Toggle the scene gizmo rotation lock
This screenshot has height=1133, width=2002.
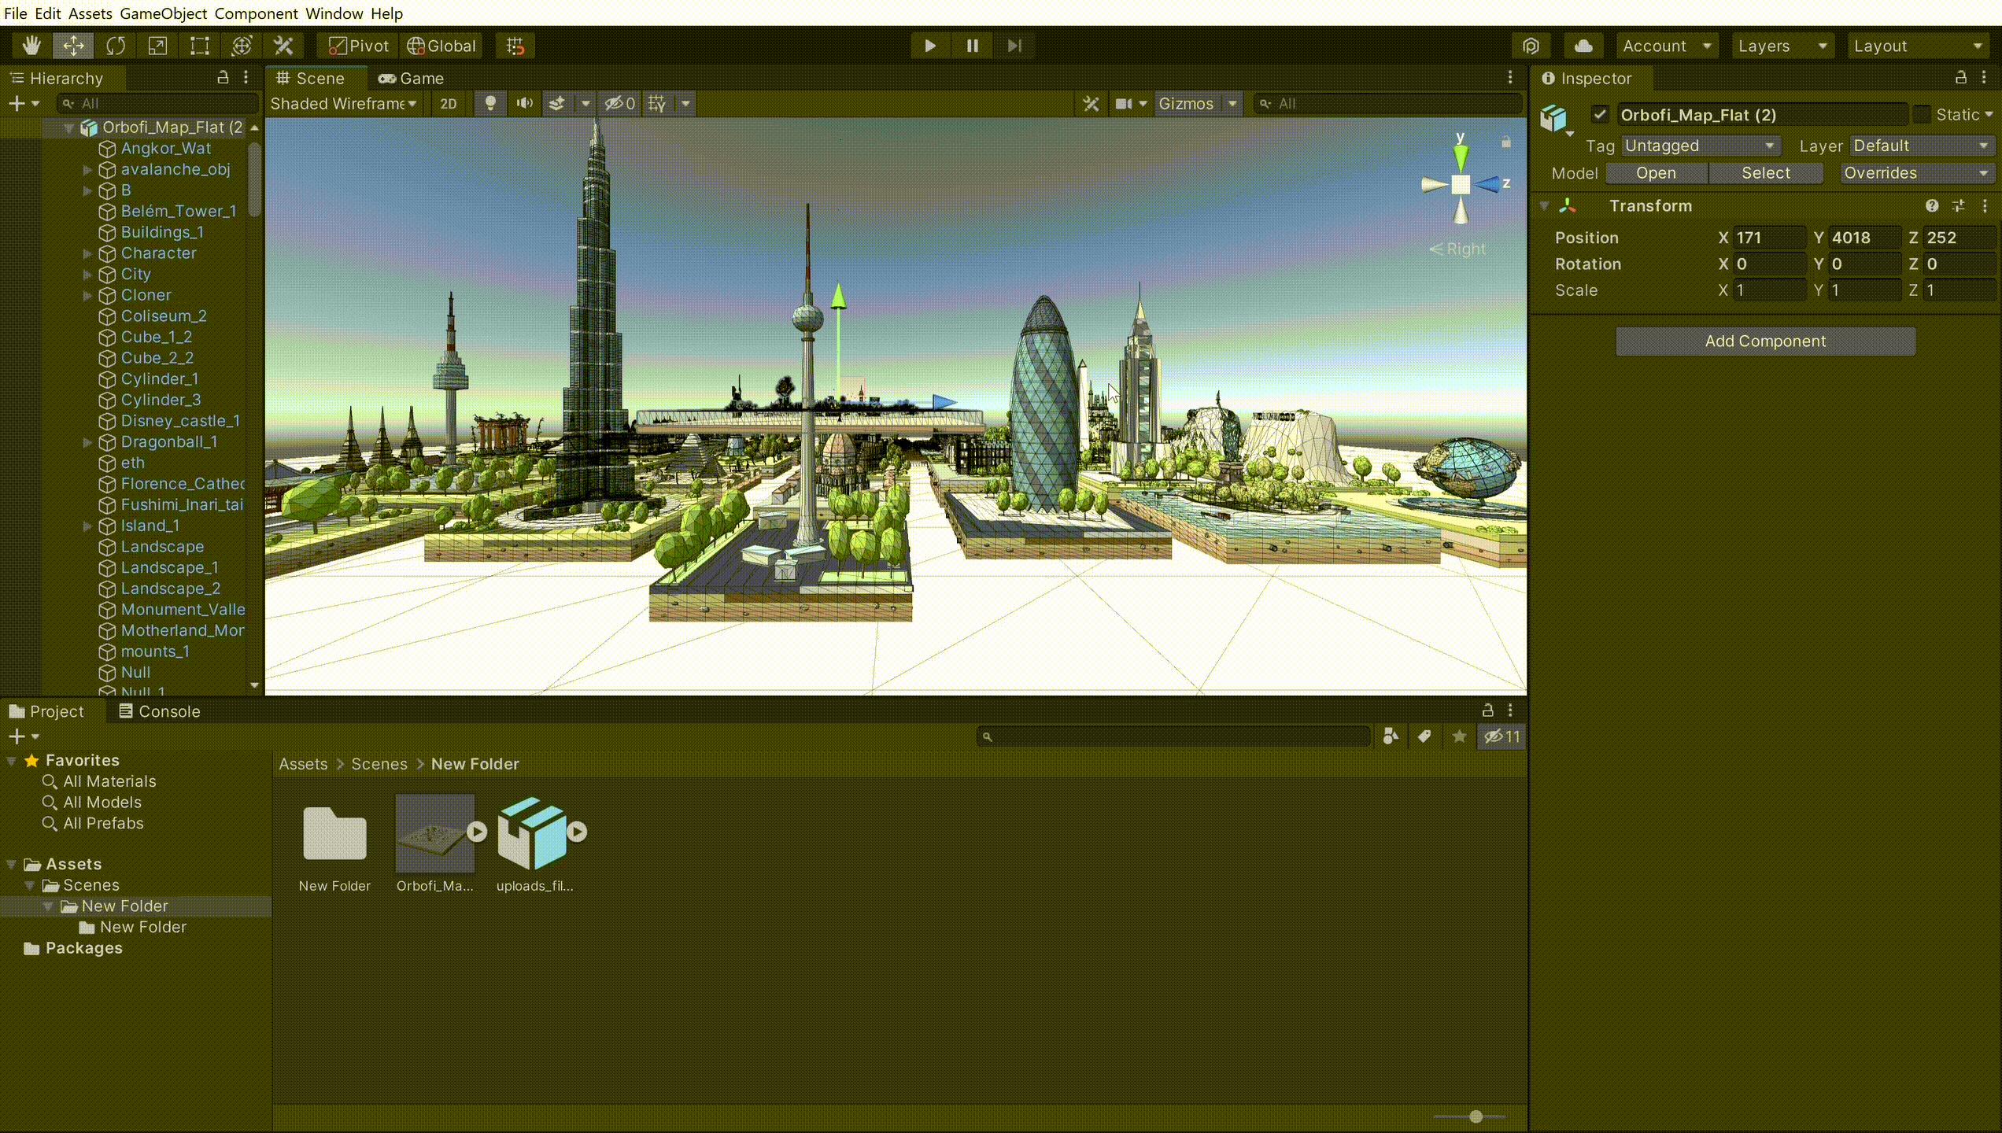tap(1506, 142)
